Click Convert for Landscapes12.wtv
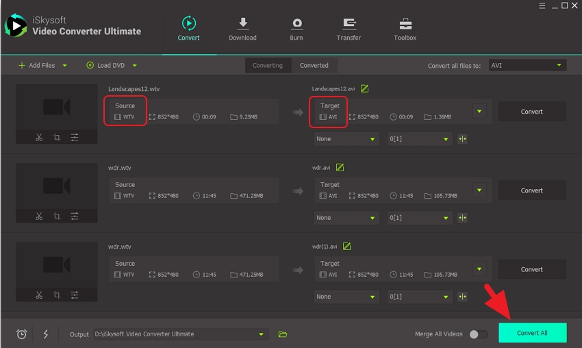Screen dimensions: 582x348 pyautogui.click(x=531, y=112)
